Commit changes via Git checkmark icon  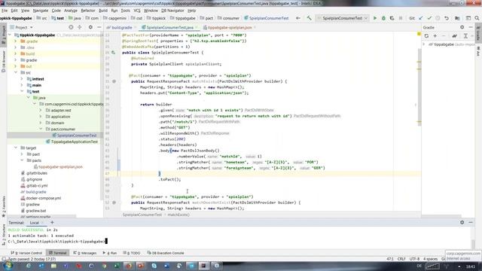pos(429,18)
